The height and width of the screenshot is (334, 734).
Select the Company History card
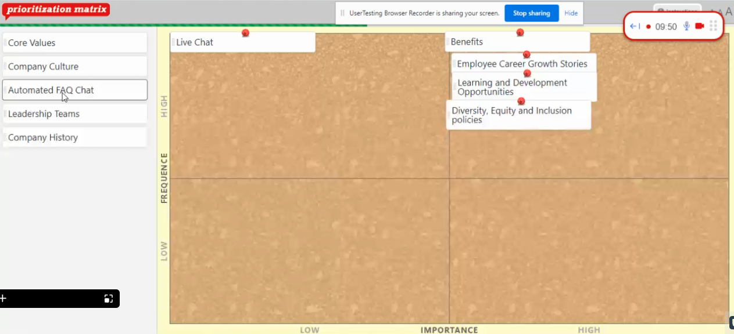75,137
